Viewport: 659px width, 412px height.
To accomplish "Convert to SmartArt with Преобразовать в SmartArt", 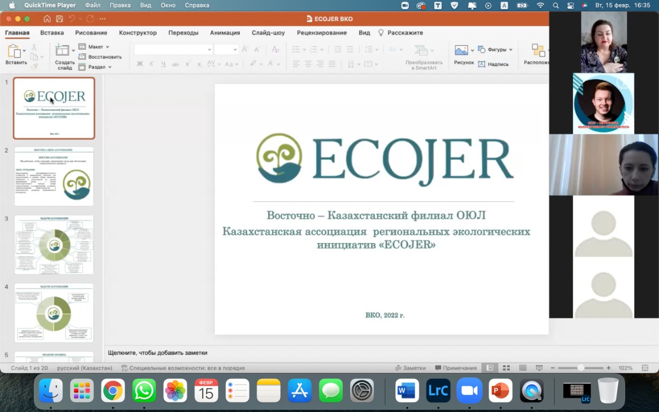I will tap(424, 57).
